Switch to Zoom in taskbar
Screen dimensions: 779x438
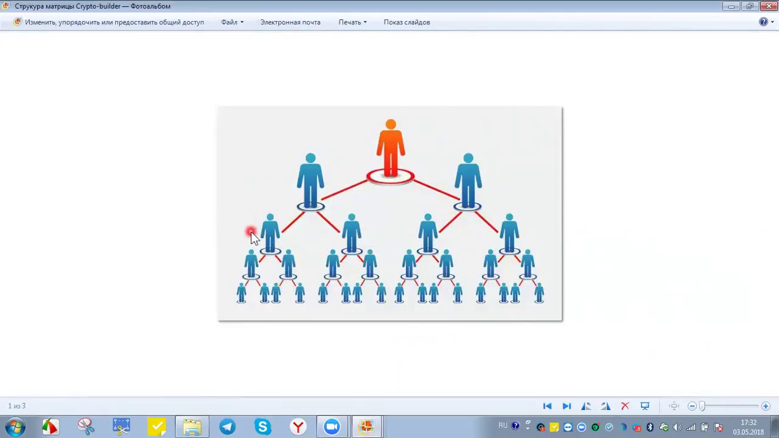coord(332,426)
